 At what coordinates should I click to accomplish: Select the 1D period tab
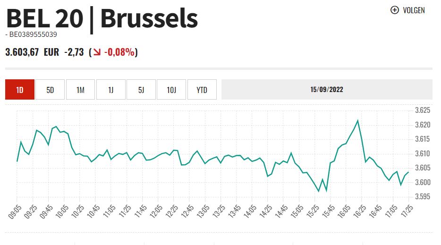click(x=20, y=90)
